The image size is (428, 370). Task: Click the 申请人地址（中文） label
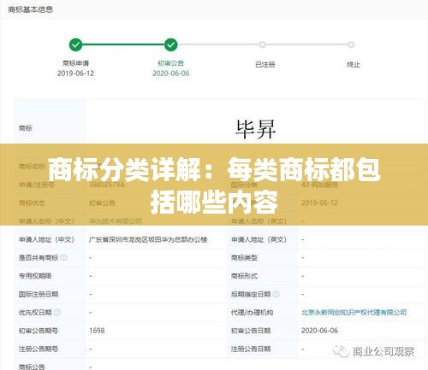coord(46,239)
